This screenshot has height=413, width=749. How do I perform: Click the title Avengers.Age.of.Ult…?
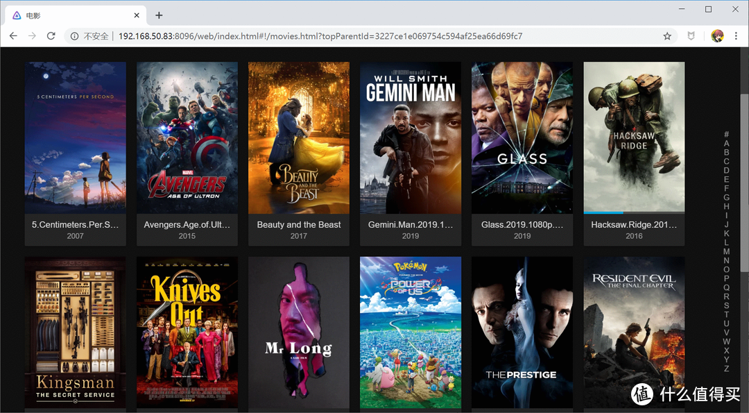tap(187, 225)
